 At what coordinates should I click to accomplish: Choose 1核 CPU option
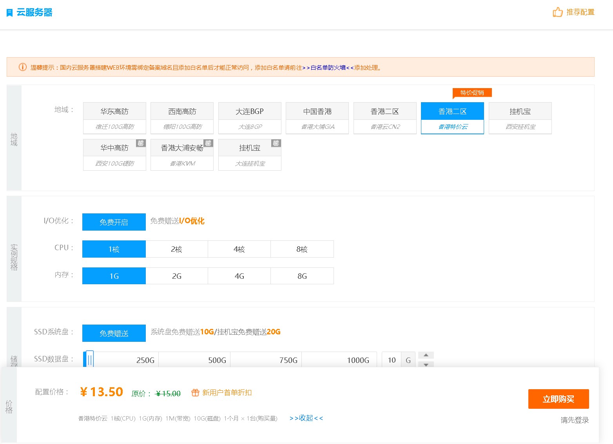click(114, 249)
